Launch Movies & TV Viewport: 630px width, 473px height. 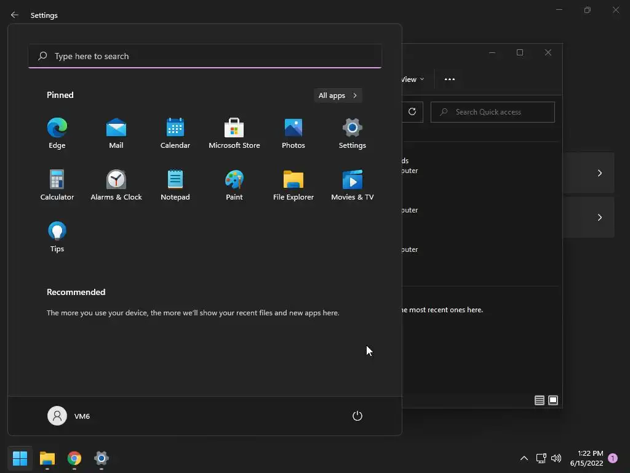coord(353,185)
